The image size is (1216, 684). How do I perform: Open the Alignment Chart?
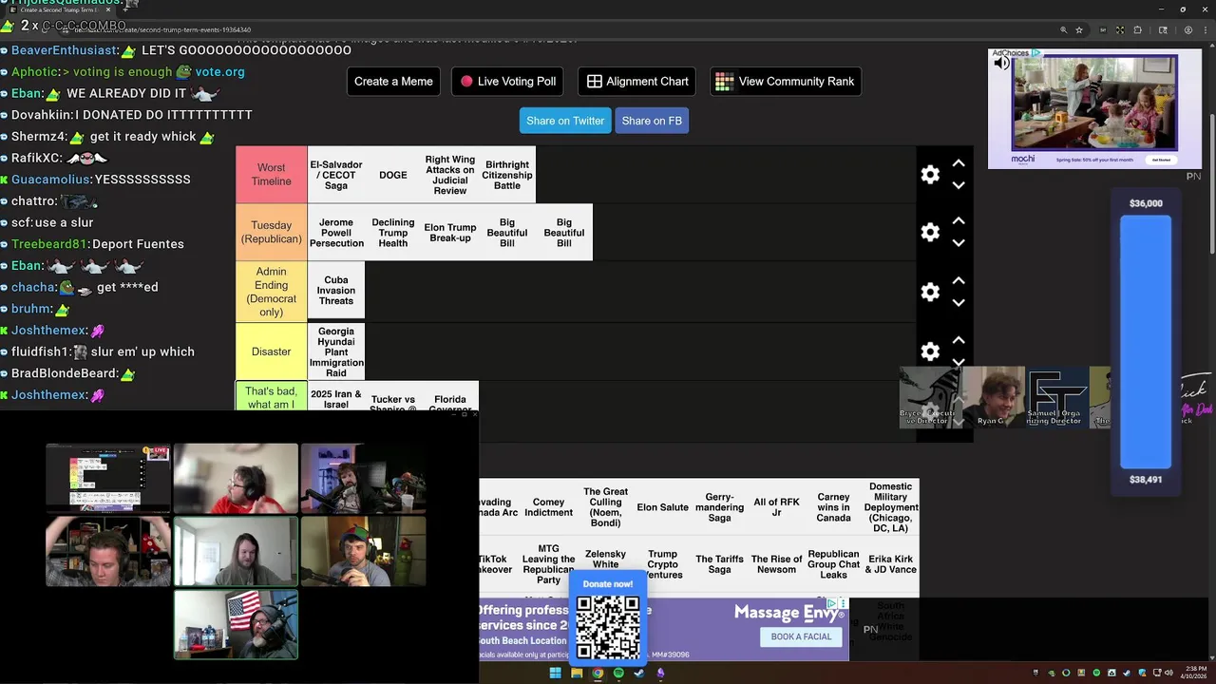636,81
